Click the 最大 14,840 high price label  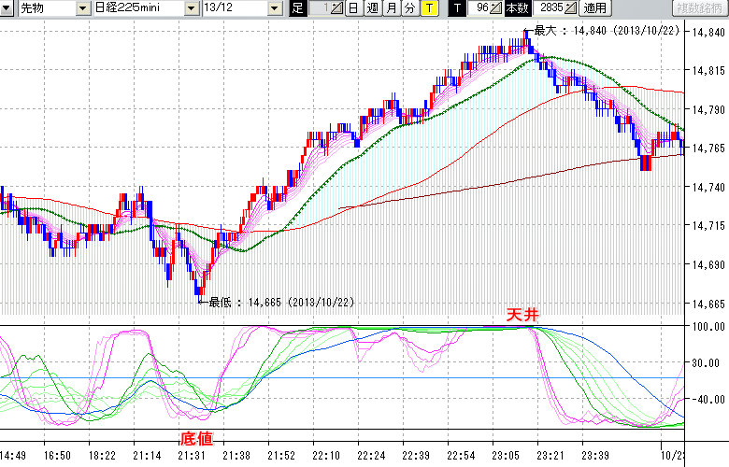pos(607,31)
